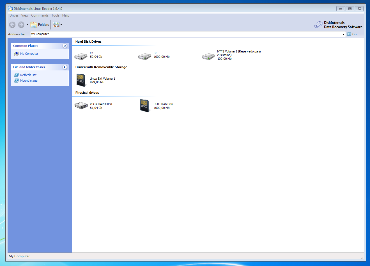Click the Refresh List icon
The width and height of the screenshot is (370, 266).
[17, 75]
